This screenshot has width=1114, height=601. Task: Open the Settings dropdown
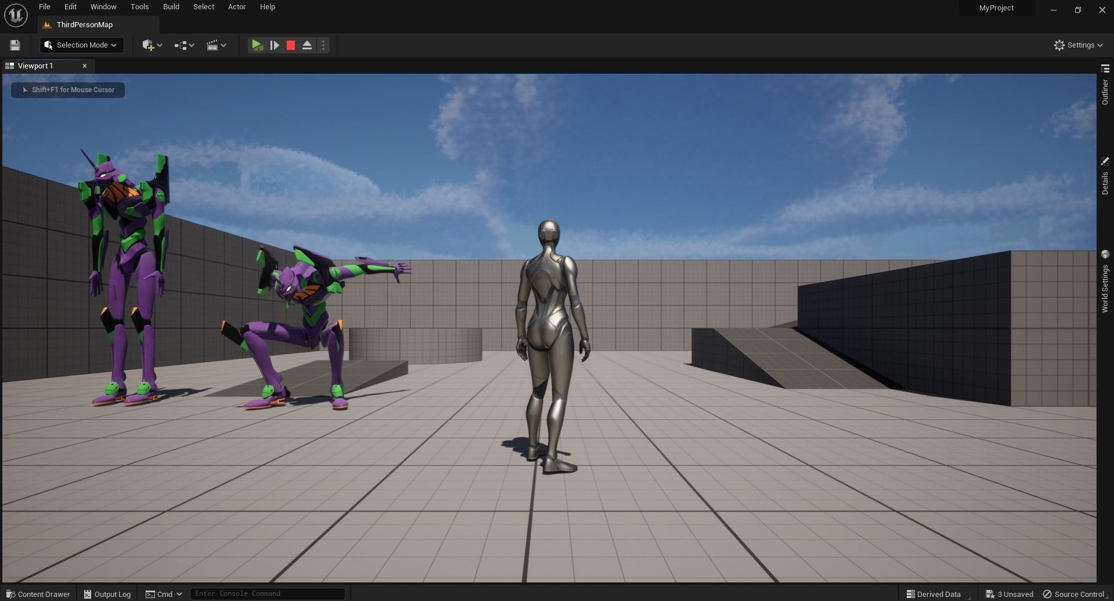1078,45
